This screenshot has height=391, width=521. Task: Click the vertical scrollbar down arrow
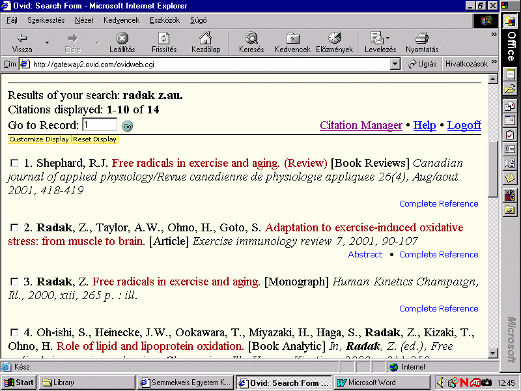pyautogui.click(x=492, y=353)
